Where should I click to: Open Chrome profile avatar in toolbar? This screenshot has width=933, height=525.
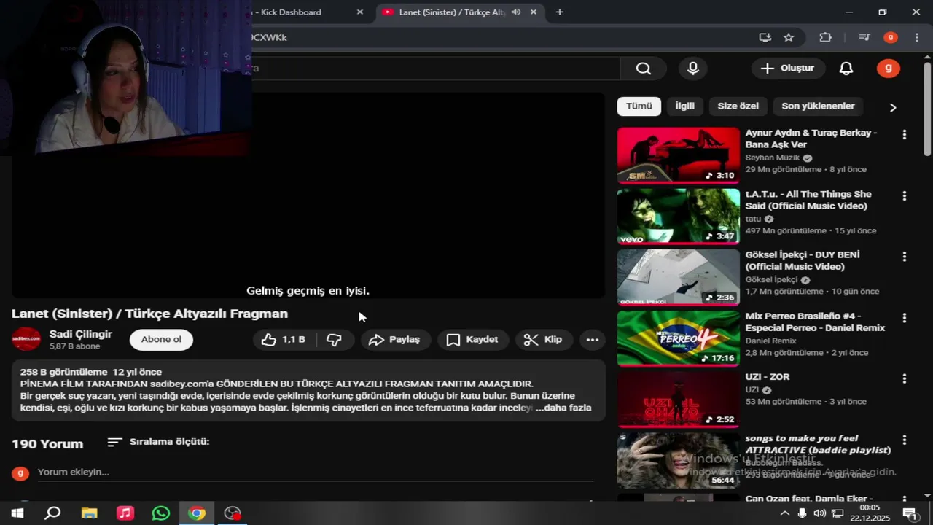click(890, 37)
